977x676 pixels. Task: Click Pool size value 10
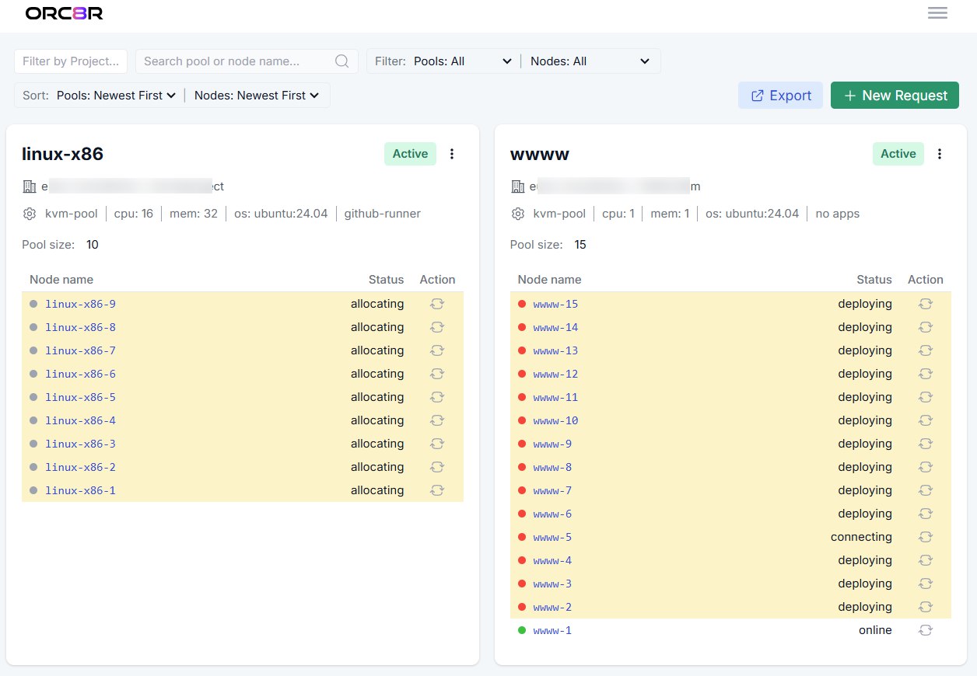click(x=93, y=245)
